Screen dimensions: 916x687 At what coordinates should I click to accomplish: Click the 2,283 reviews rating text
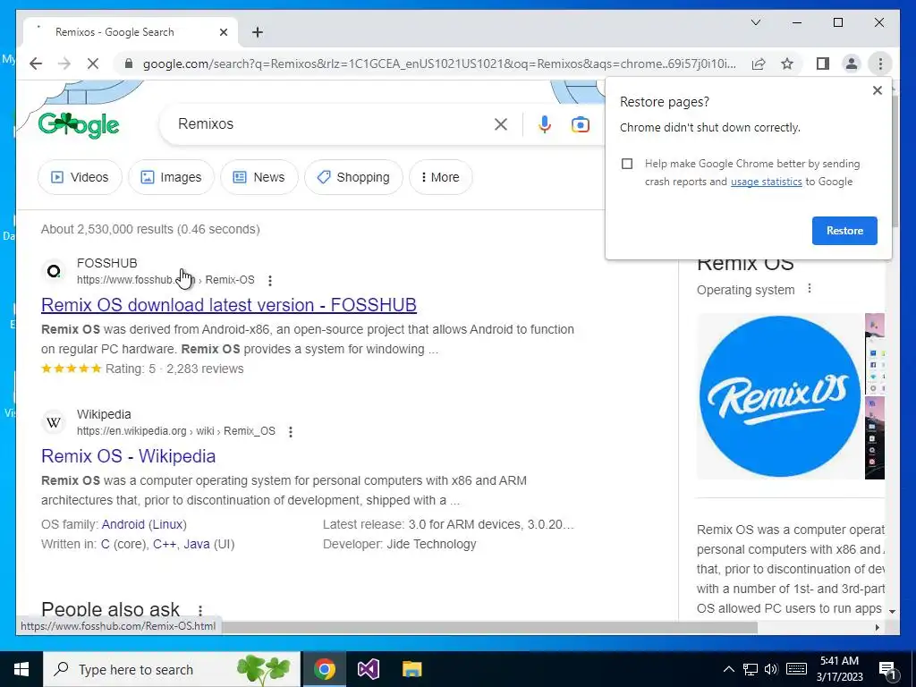click(205, 369)
